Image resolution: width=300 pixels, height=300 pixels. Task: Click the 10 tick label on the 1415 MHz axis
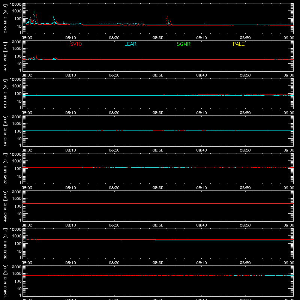point(19,139)
